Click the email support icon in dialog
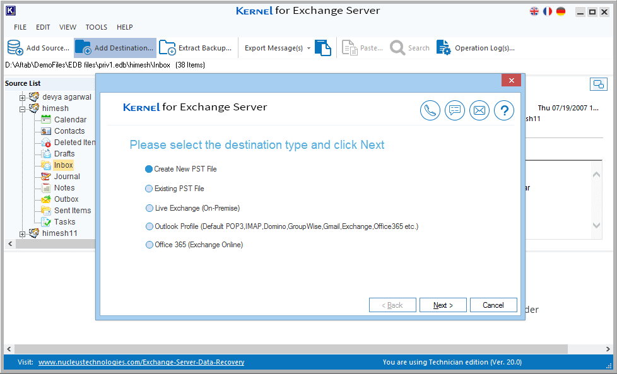The height and width of the screenshot is (374, 617). pyautogui.click(x=479, y=110)
